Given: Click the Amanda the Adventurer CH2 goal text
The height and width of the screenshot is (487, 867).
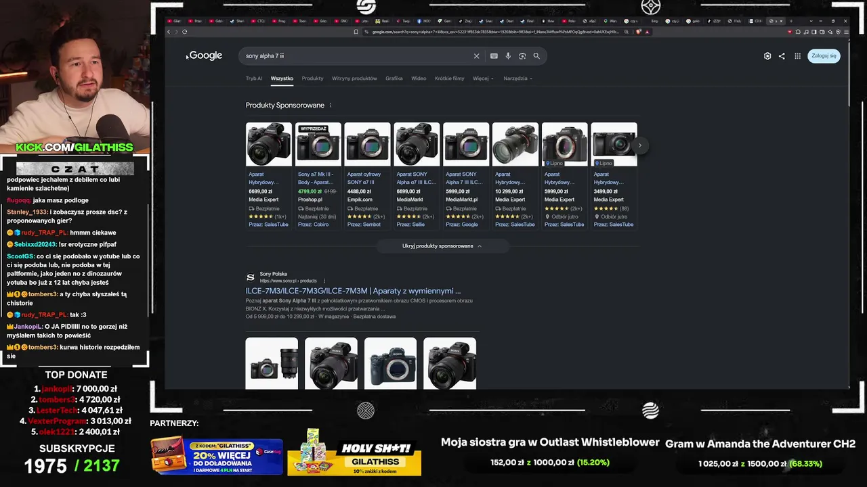Looking at the screenshot, I should [x=760, y=444].
